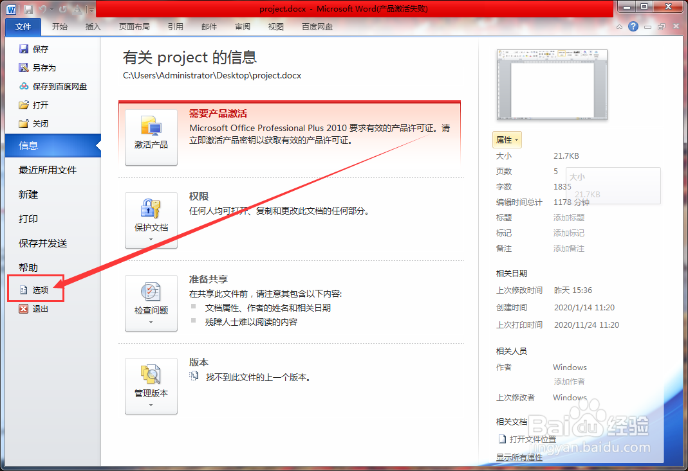This screenshot has width=688, height=471.
Task: Click the Word help question mark icon
Action: point(633,27)
